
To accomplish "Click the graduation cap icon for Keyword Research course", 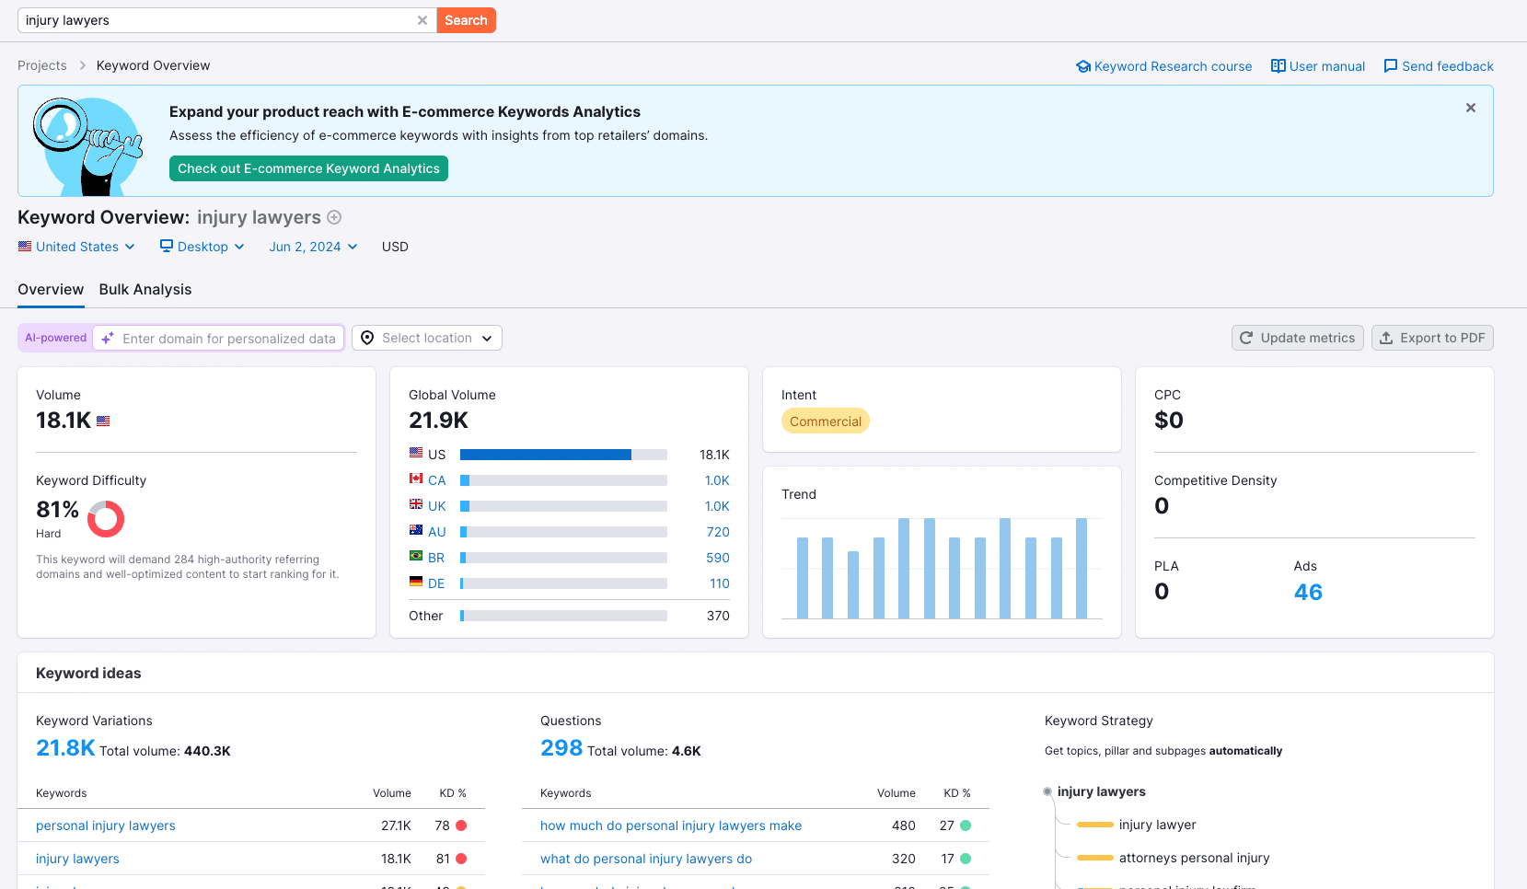I will pyautogui.click(x=1083, y=66).
